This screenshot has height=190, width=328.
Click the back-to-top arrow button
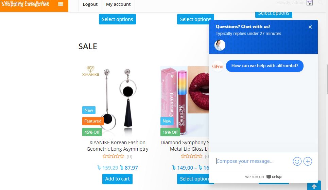tap(314, 186)
